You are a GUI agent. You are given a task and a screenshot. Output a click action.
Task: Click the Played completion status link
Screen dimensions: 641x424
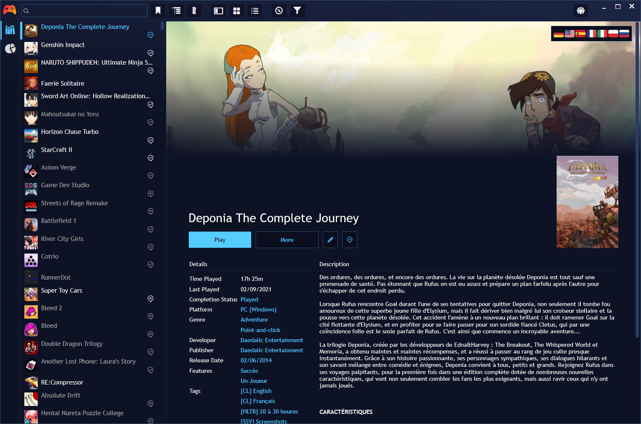click(x=249, y=299)
